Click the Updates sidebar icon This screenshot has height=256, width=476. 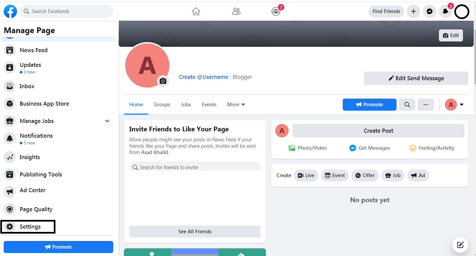point(10,68)
